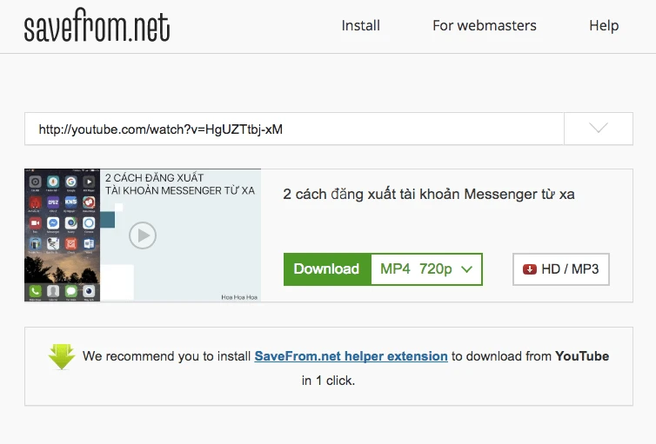Click the red video camera app icon

35,223
